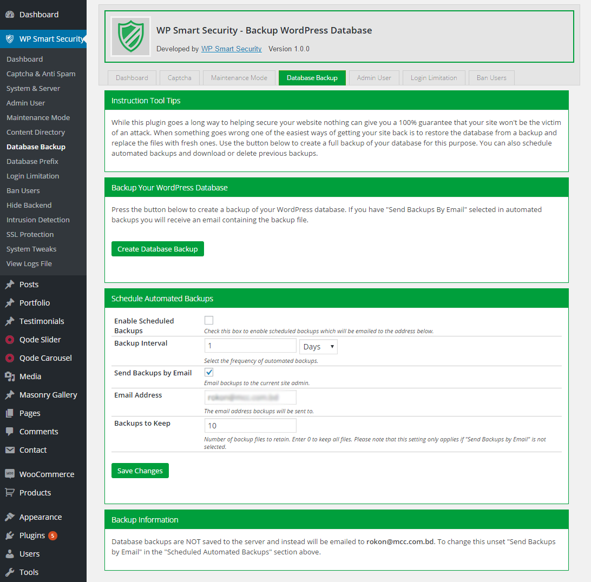Click the Tools wrench icon
Screen dimensions: 591x582
coord(10,572)
